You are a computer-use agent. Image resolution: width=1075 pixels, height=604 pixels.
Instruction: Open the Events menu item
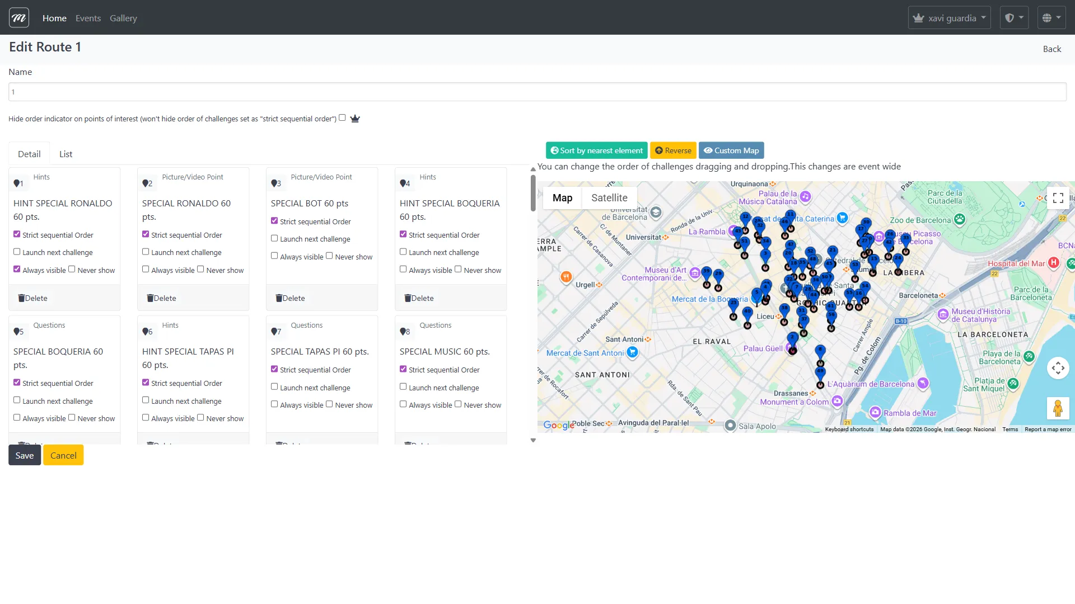[88, 18]
